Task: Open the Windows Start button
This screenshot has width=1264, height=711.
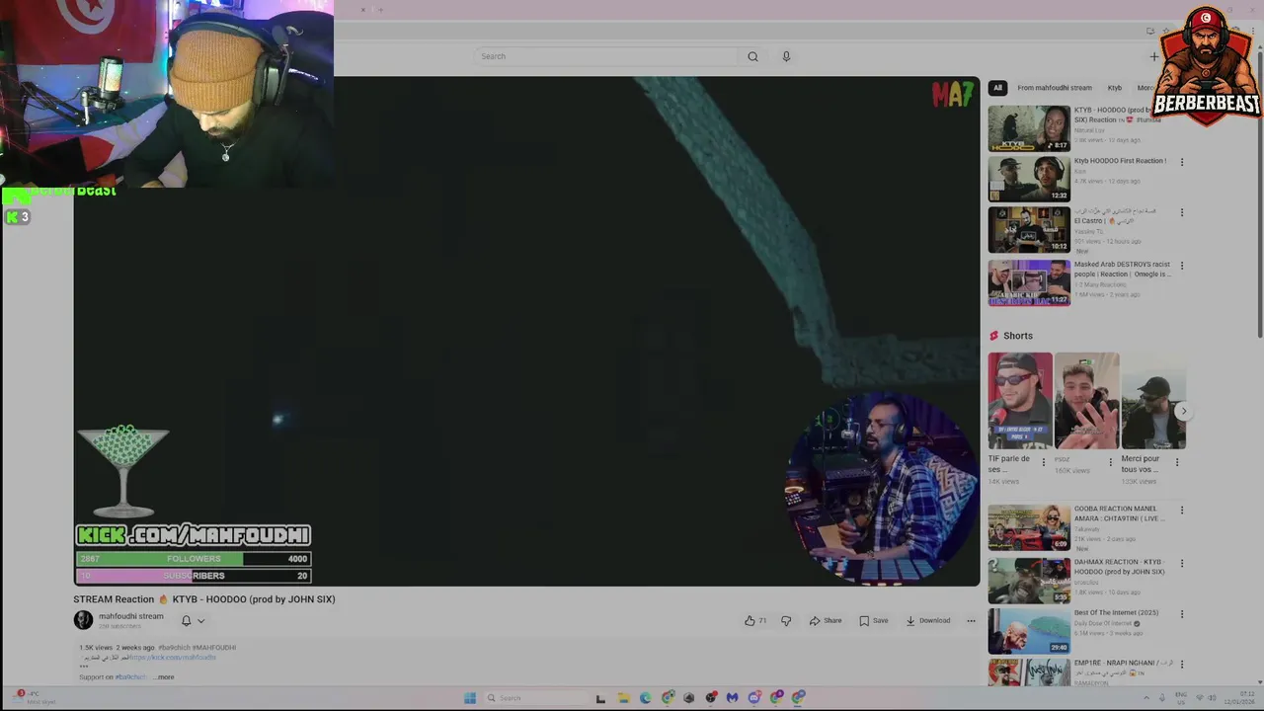Action: [x=470, y=698]
